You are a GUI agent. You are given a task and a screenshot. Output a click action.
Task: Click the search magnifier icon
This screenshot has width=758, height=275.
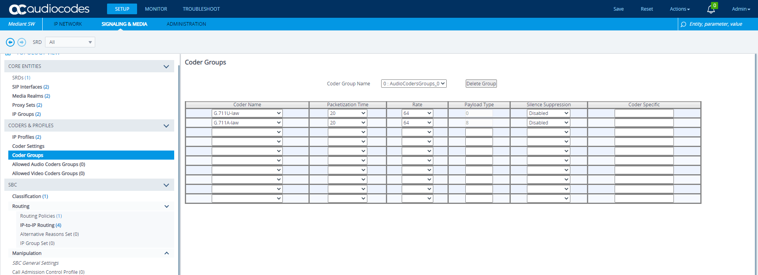click(x=683, y=24)
